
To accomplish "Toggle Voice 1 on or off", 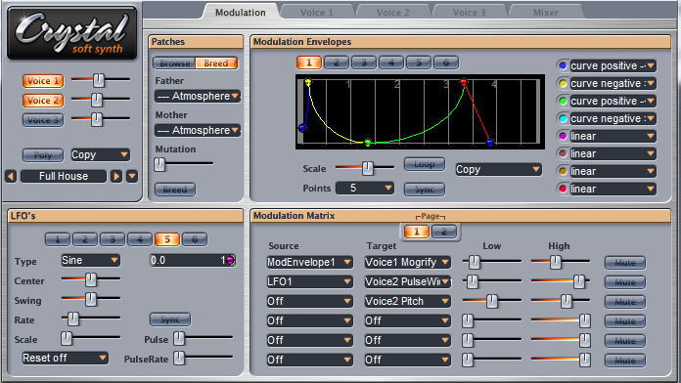I will pos(43,81).
